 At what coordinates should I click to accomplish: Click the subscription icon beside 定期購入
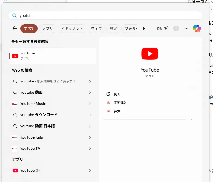(x=109, y=102)
